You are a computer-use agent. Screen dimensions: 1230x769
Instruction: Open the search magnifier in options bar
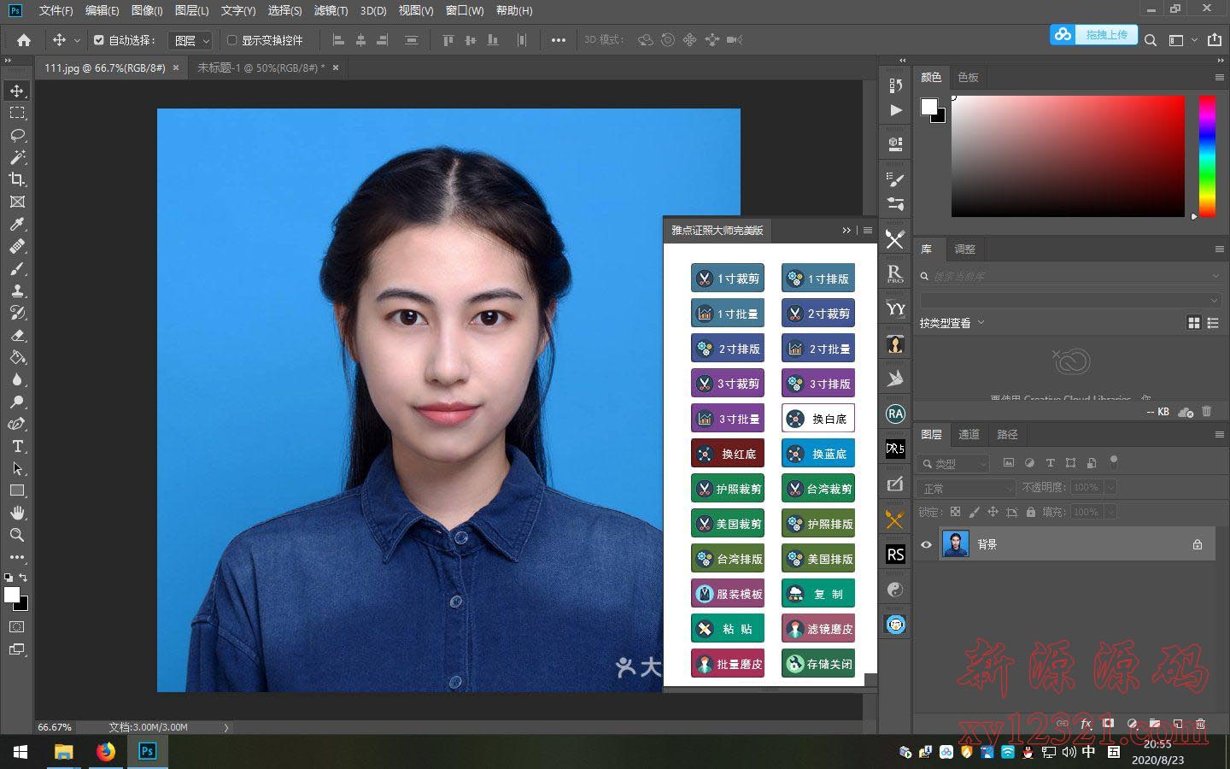click(x=1151, y=40)
